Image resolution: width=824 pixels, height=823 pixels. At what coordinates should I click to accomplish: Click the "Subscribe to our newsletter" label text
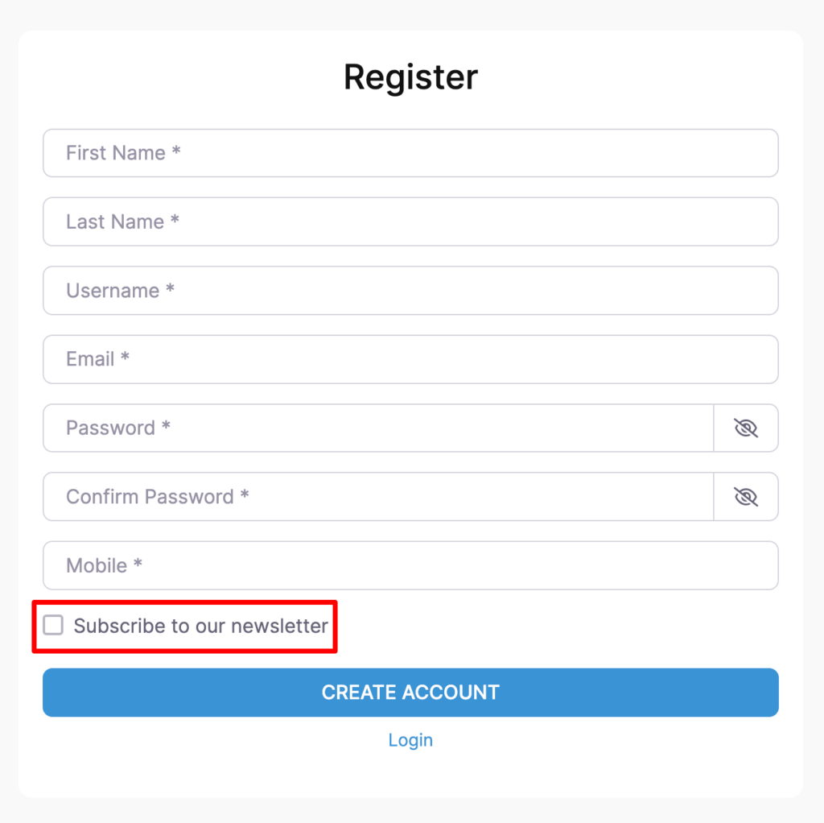click(200, 626)
